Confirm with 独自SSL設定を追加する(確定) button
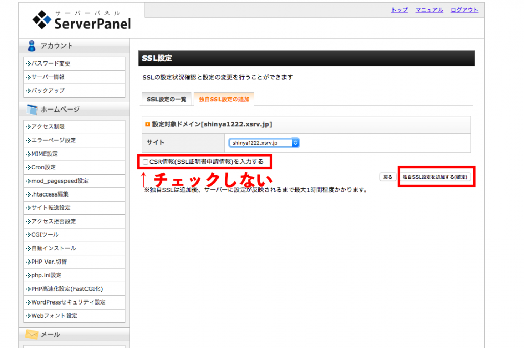 (435, 177)
